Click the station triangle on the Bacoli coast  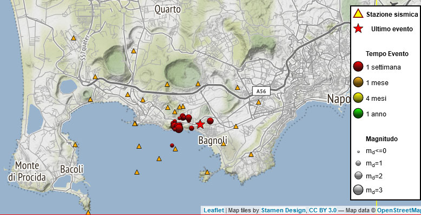75,144
